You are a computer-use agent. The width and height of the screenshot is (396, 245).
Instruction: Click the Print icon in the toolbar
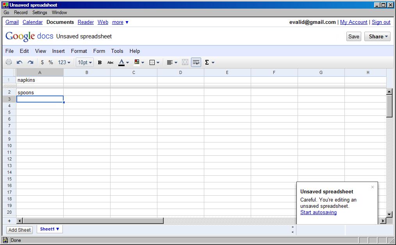point(9,62)
